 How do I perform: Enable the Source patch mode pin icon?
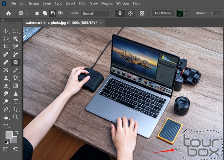(x=120, y=13)
